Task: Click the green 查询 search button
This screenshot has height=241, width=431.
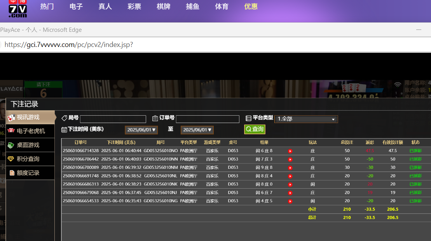Action: (x=255, y=129)
